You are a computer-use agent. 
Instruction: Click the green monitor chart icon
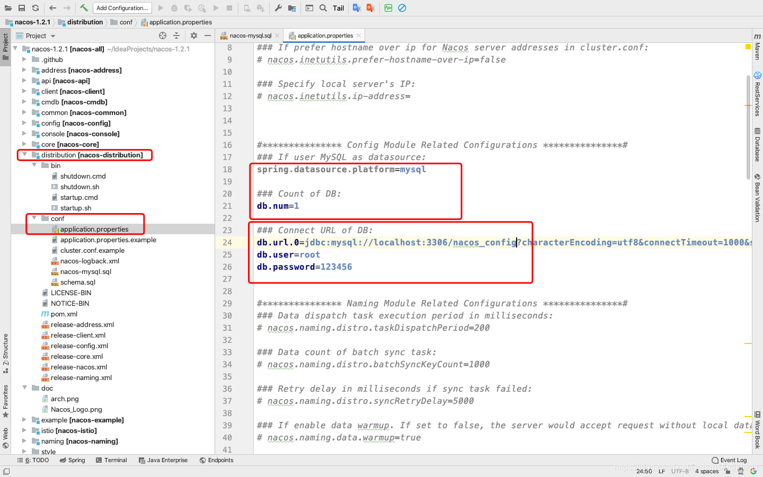[x=388, y=8]
